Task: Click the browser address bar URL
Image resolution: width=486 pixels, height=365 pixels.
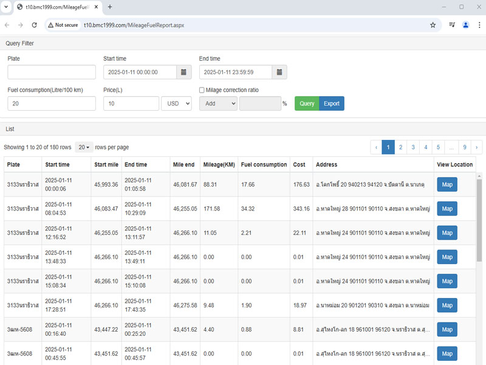Action: click(134, 25)
